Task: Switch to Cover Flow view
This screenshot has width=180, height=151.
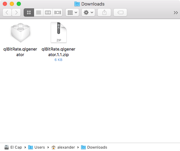Action: click(58, 12)
